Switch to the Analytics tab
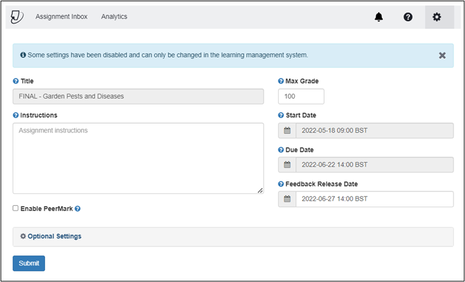This screenshot has height=282, width=465. click(x=114, y=16)
